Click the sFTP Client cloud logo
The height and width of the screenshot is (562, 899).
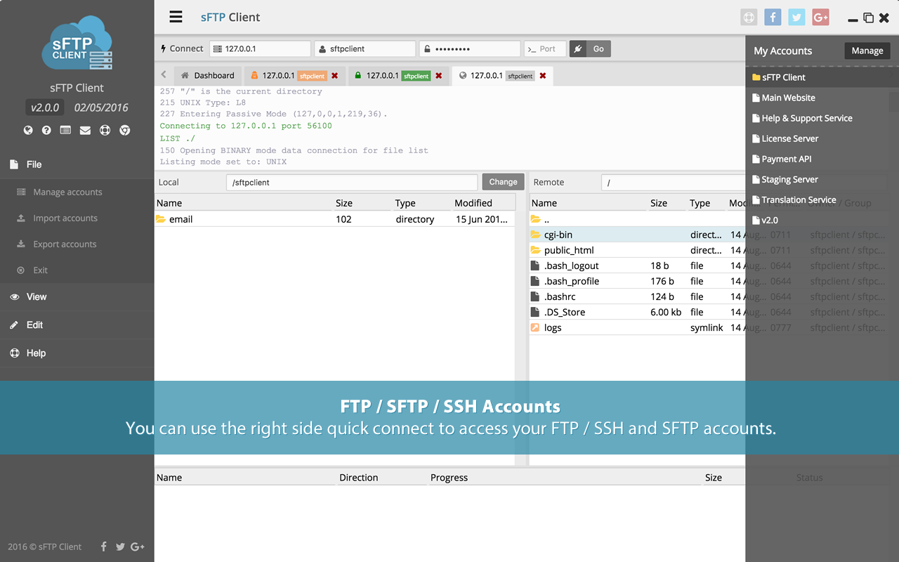tap(77, 43)
